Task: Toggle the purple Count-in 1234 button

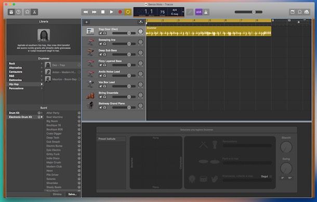Action: click(199, 12)
